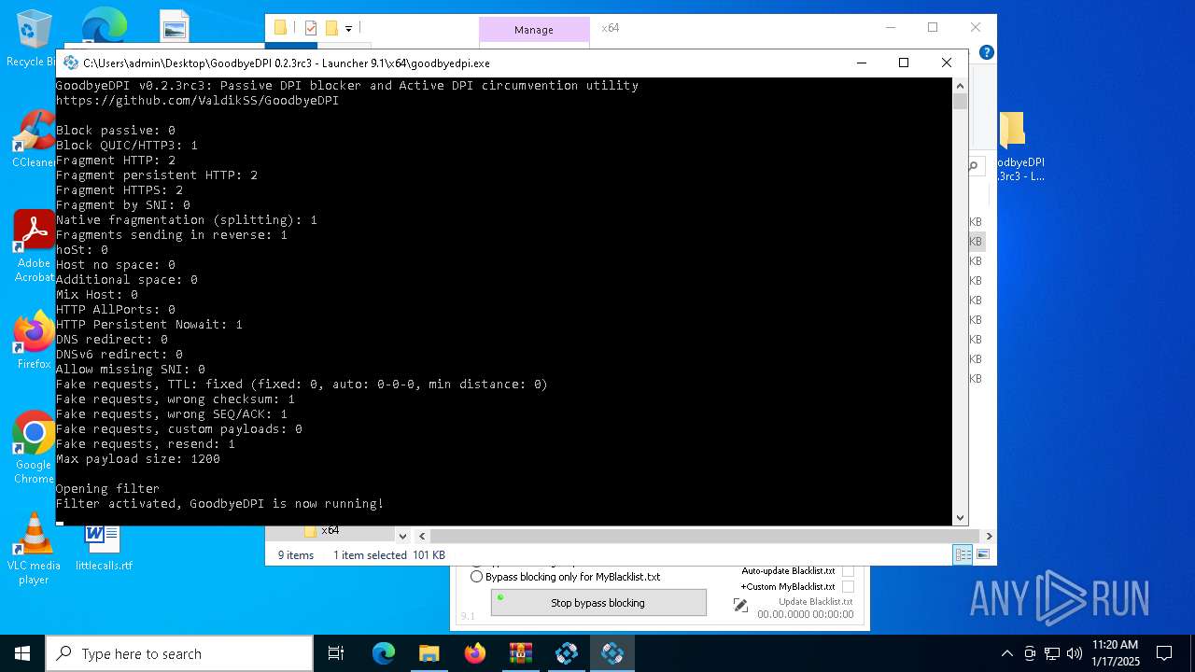The height and width of the screenshot is (672, 1195).
Task: Open Adobe Acrobat desktop shortcut
Action: pos(34,245)
